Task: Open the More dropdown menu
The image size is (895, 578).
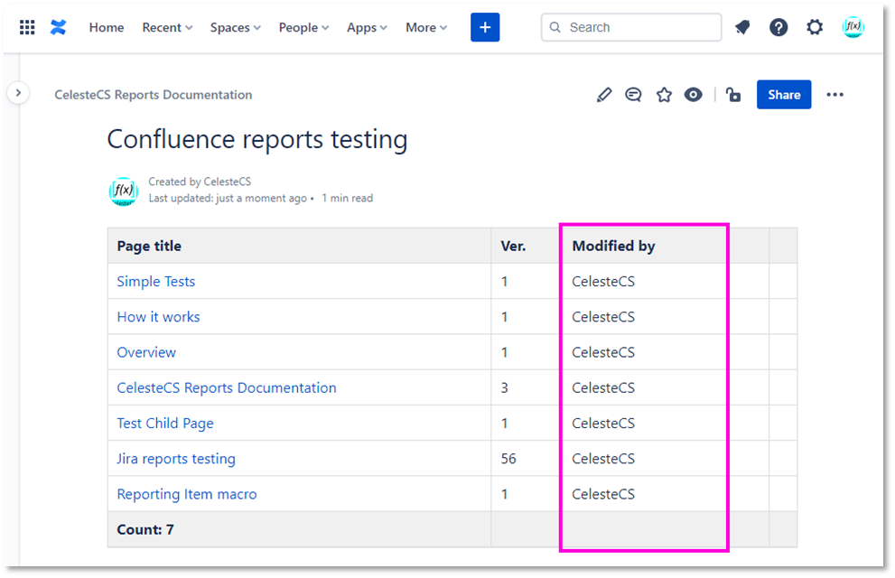Action: 426,27
